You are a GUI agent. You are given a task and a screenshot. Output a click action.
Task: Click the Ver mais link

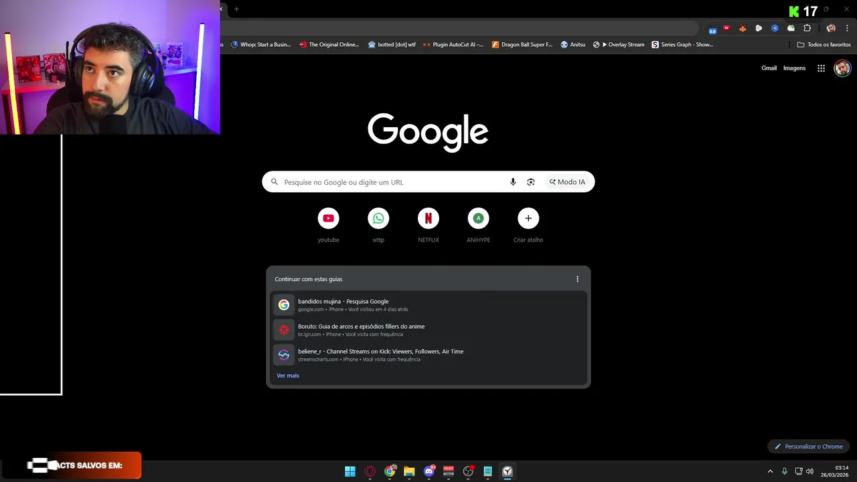pyautogui.click(x=288, y=376)
